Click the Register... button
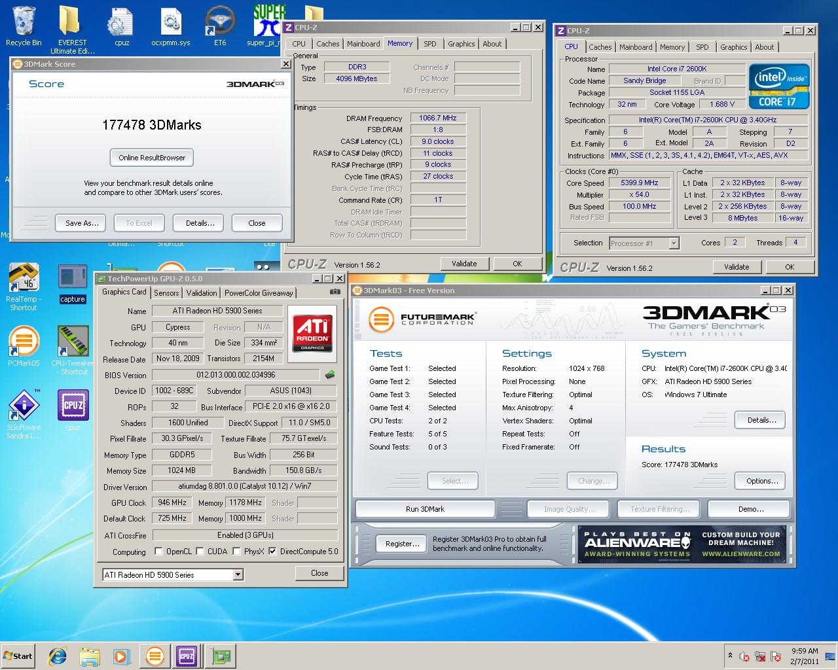 (x=402, y=544)
